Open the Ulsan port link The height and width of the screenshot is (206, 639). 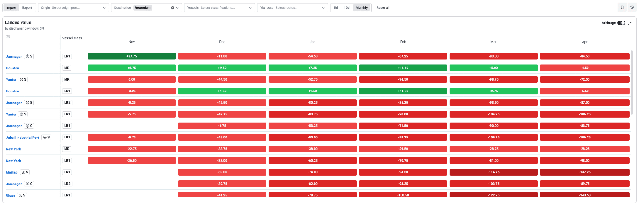tap(10, 195)
